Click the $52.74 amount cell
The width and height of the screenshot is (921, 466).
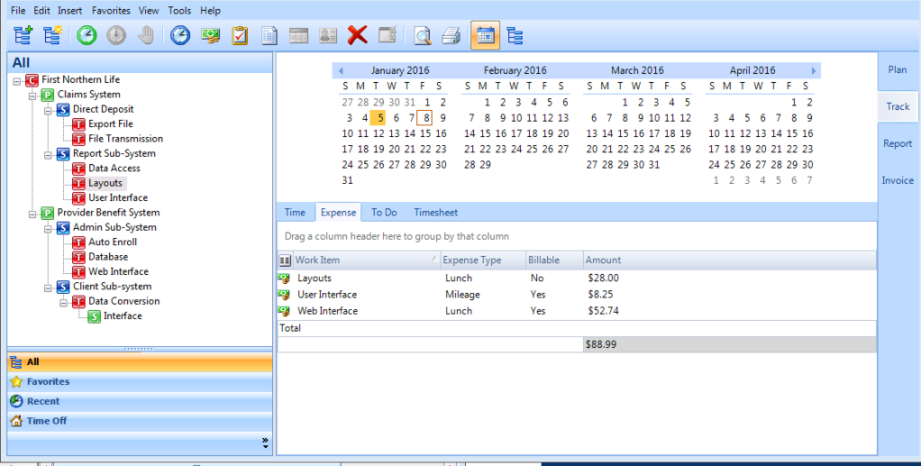coord(603,311)
